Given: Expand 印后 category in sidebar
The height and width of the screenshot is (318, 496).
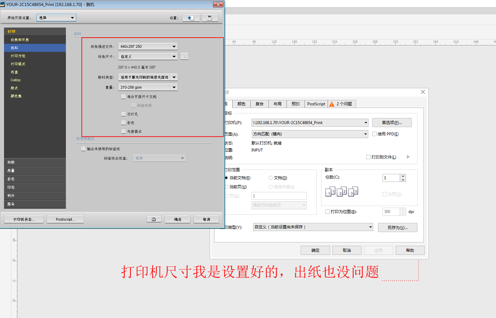Looking at the screenshot, I should point(35,187).
